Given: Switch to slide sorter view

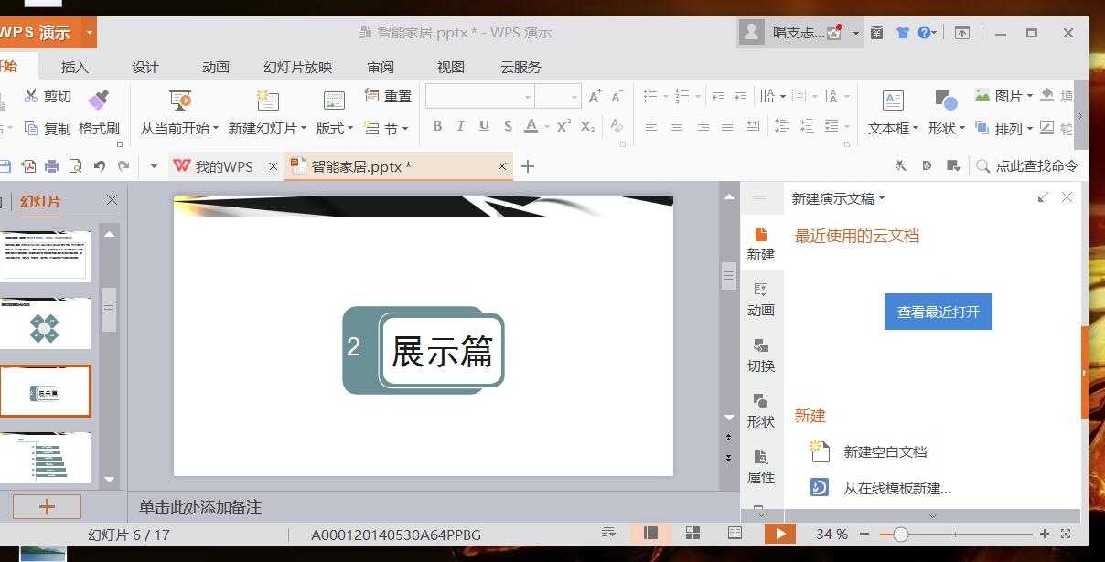Looking at the screenshot, I should [x=693, y=534].
